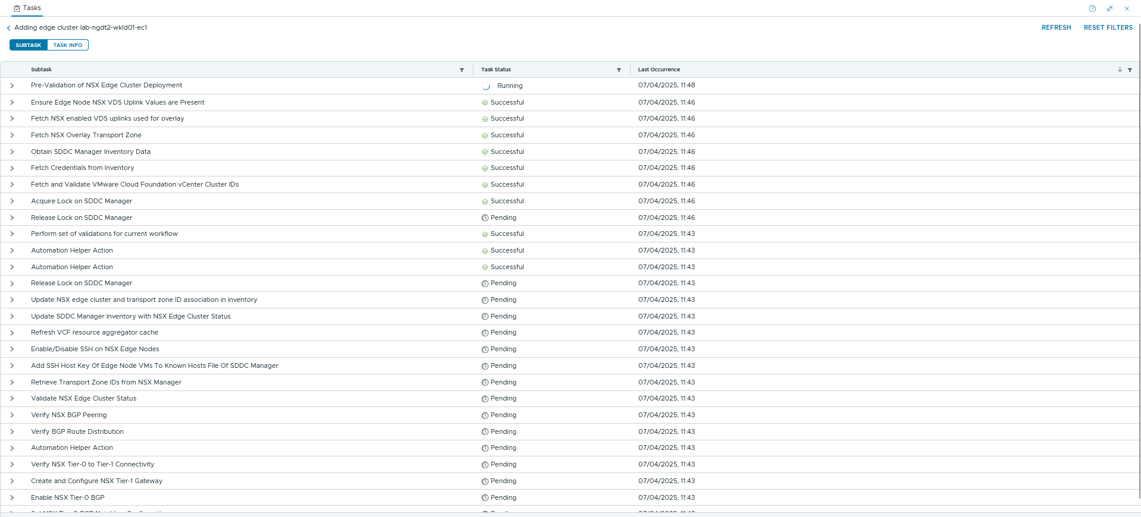This screenshot has height=517, width=1141.
Task: Open the Task Status column filter icon
Action: (x=619, y=70)
